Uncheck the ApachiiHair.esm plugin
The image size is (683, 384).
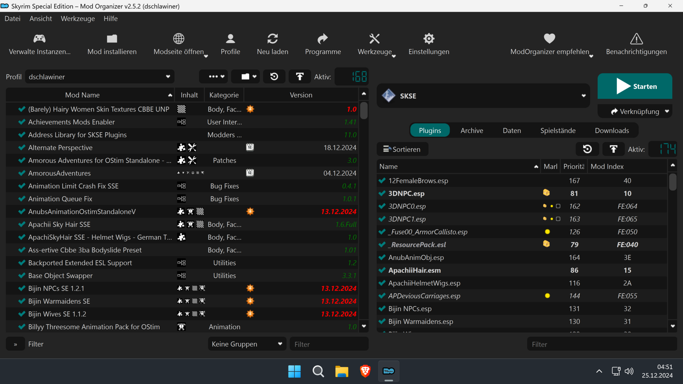pos(382,270)
